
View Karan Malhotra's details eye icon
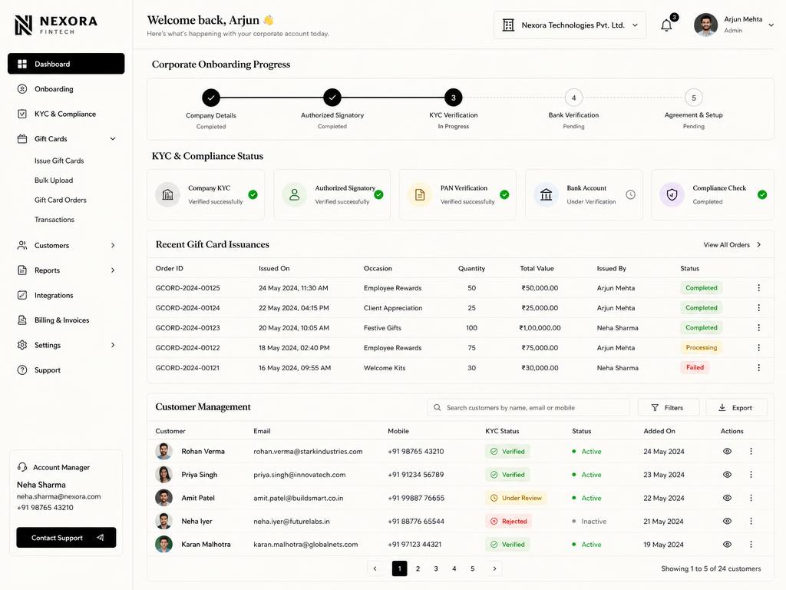(x=728, y=545)
